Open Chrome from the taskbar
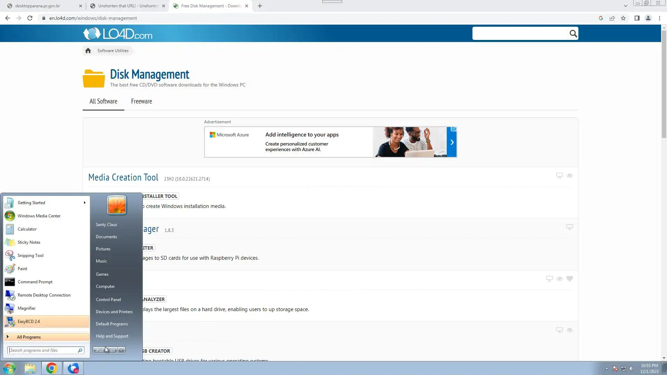Screen dimensions: 667x375 click(51, 368)
